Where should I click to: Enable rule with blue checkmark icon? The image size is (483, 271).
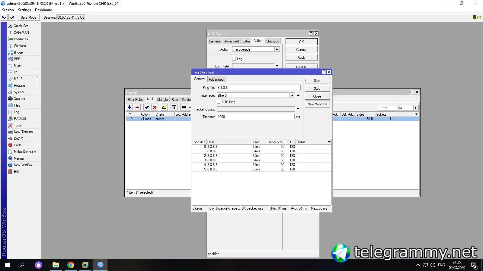(147, 107)
